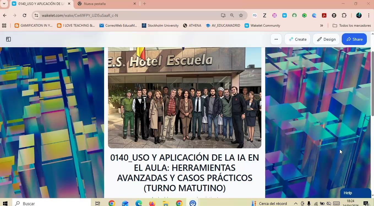Click the page vertical scrollbar
This screenshot has height=206, width=374.
pyautogui.click(x=372, y=84)
